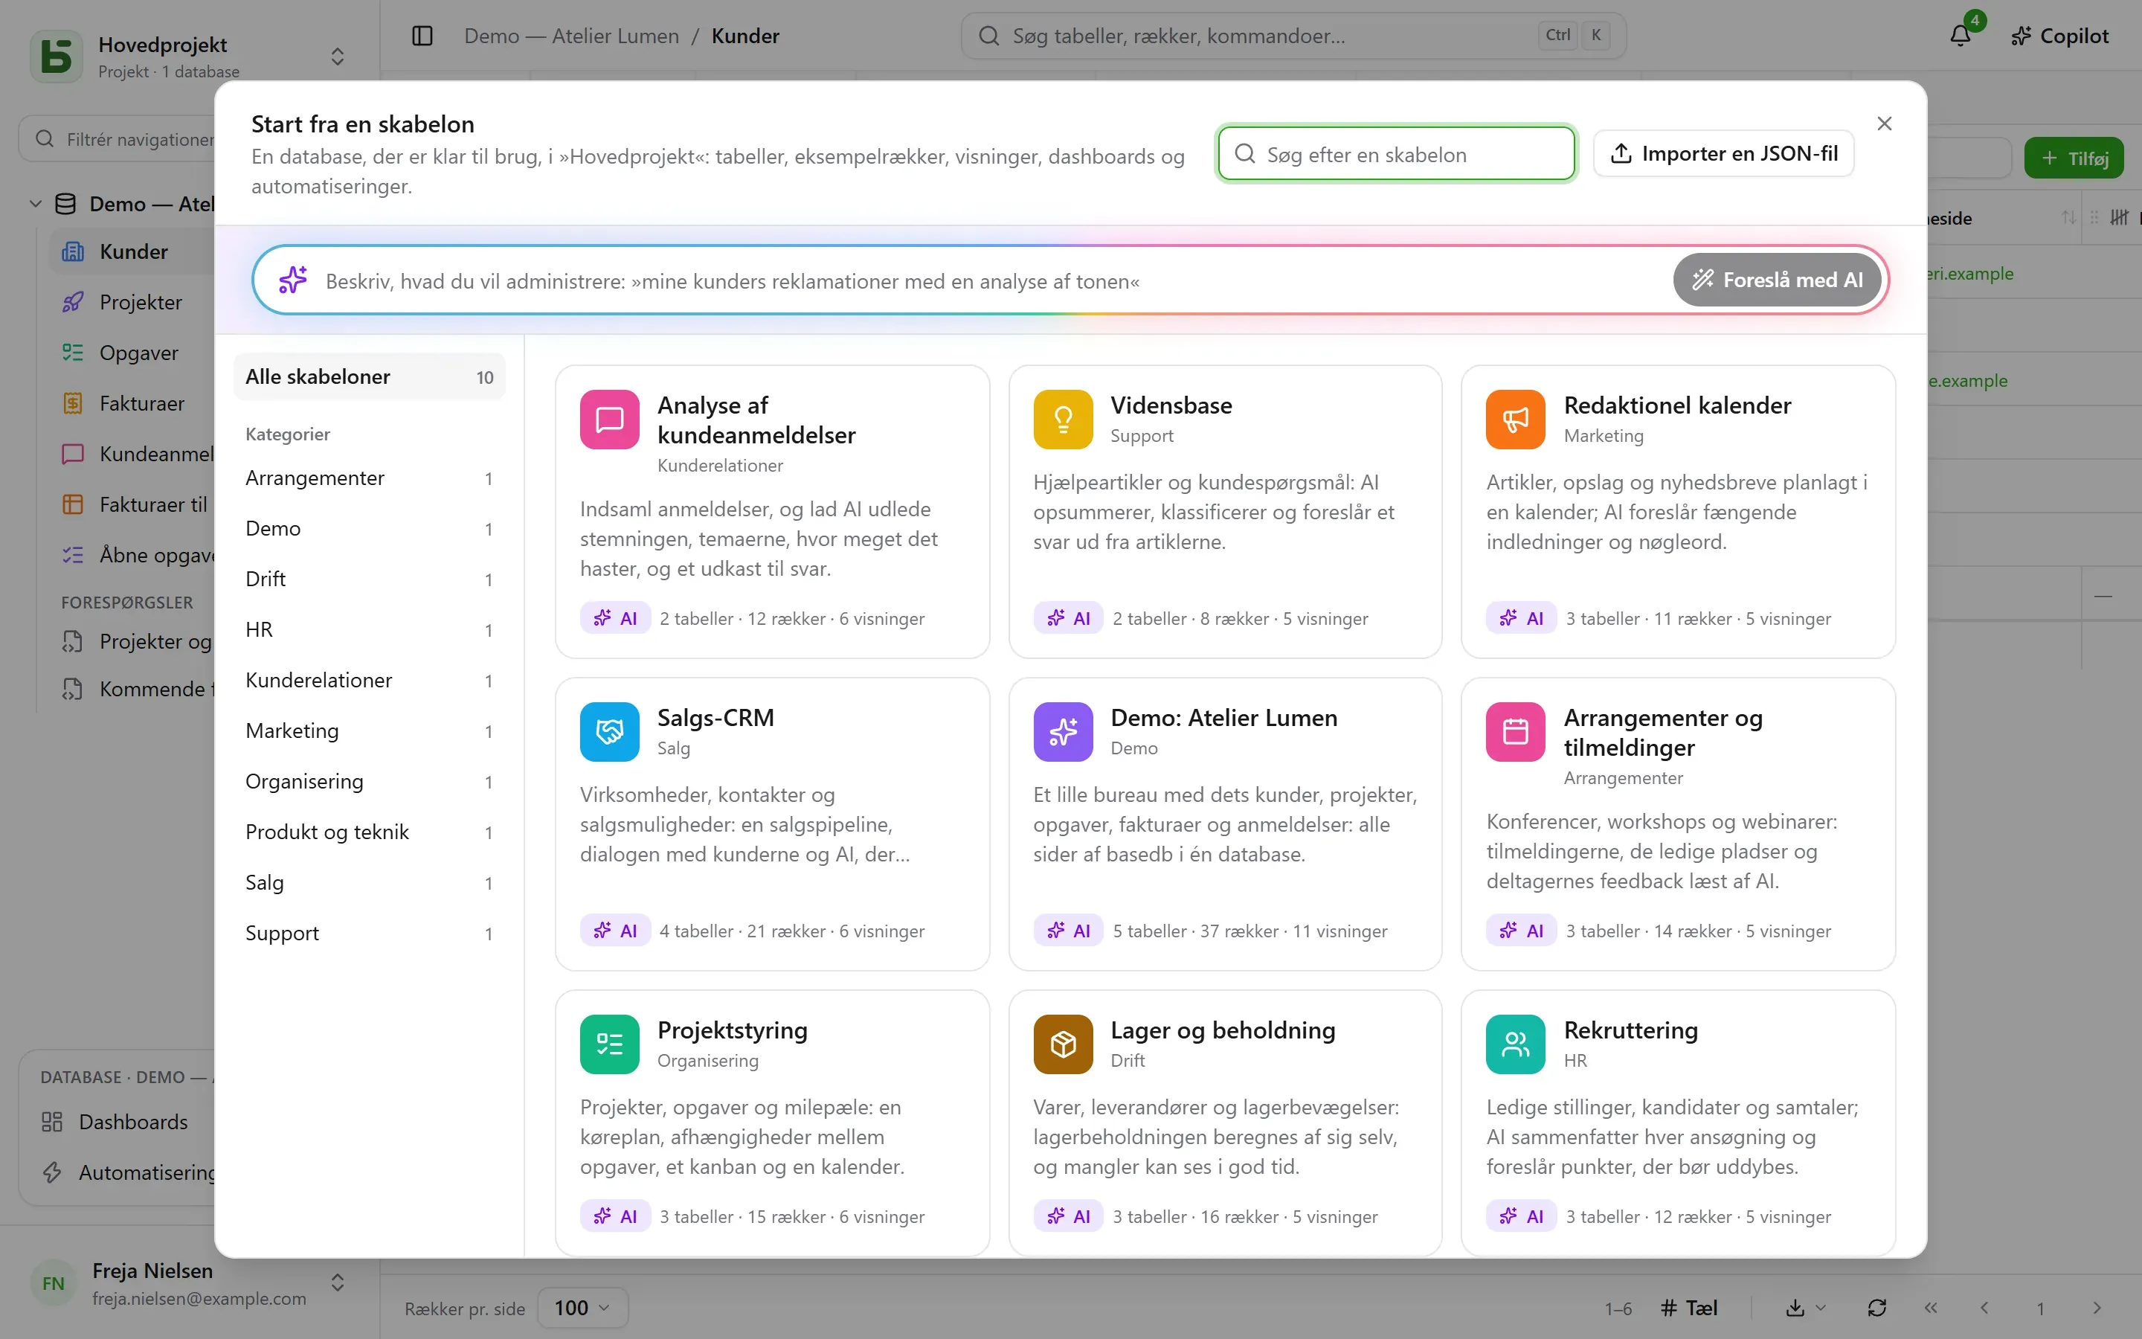Click the green Tilføj button
This screenshot has width=2142, height=1339.
(2074, 158)
